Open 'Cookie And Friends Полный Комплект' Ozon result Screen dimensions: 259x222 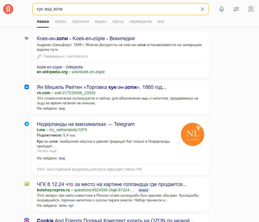coord(115,220)
